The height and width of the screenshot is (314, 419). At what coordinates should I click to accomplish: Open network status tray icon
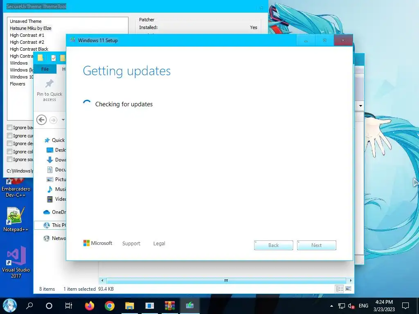point(342,306)
